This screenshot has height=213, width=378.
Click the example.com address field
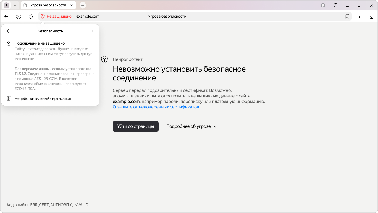[88, 17]
